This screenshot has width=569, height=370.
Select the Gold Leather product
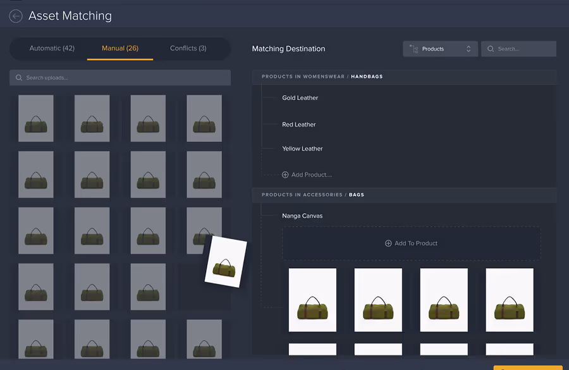tap(300, 97)
